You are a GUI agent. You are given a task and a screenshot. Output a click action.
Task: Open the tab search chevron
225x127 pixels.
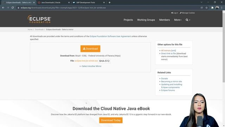click(x=201, y=2)
